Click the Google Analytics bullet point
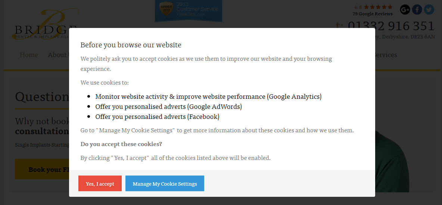 208,97
